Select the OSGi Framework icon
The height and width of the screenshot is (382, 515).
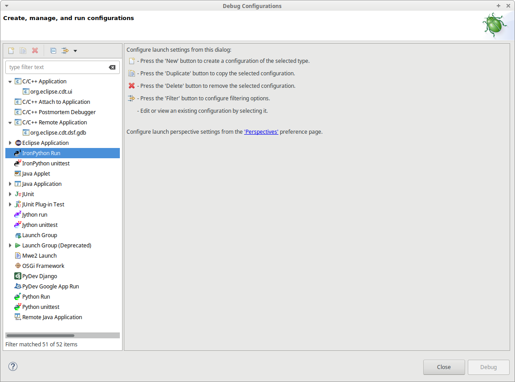18,266
